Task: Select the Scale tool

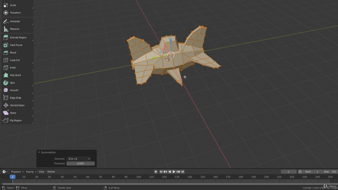Action: coord(17,5)
